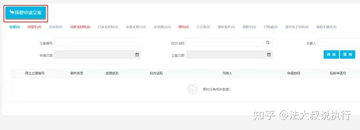Switch to the 待提交(0) tab
Image resolution: width=360 pixels, height=130 pixels.
(x=34, y=27)
